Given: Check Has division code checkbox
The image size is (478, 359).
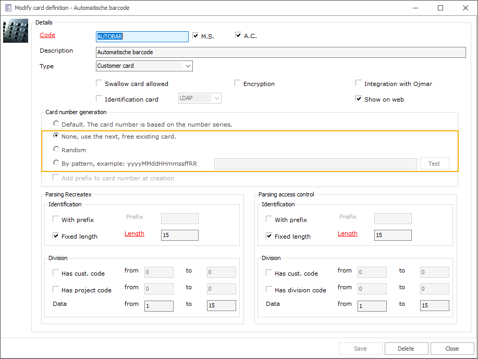Looking at the screenshot, I should click(269, 290).
